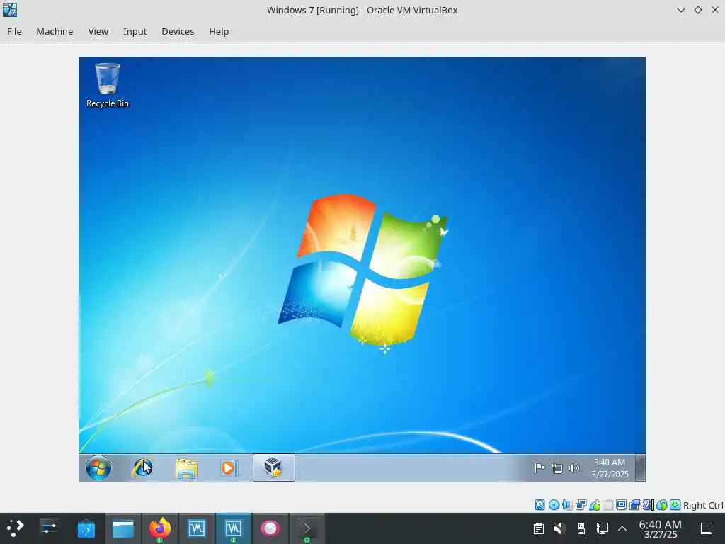Click VirtualBox USB devices indicator
This screenshot has height=544, width=725.
[x=595, y=504]
